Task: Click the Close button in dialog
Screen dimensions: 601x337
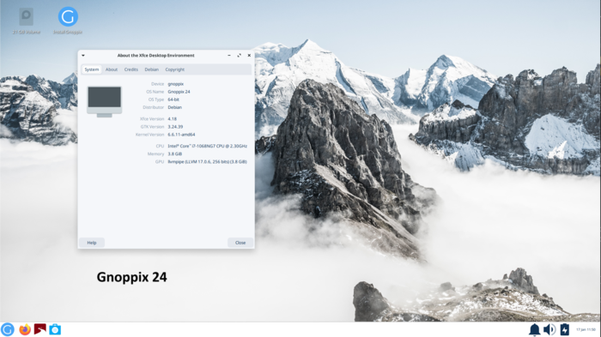Action: pos(240,243)
